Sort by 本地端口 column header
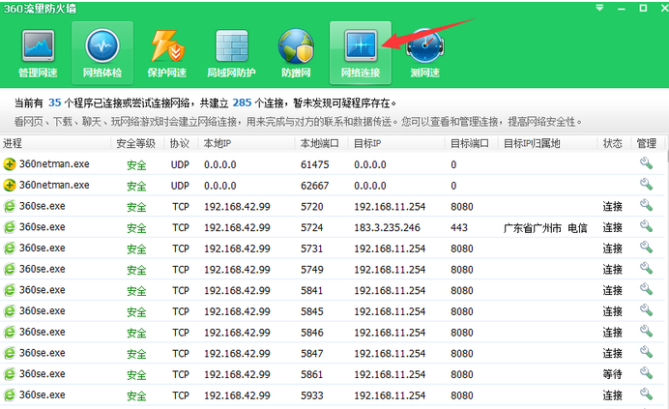Image resolution: width=669 pixels, height=409 pixels. click(x=321, y=143)
